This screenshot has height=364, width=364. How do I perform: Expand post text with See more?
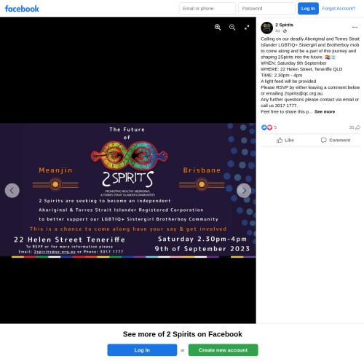click(325, 111)
